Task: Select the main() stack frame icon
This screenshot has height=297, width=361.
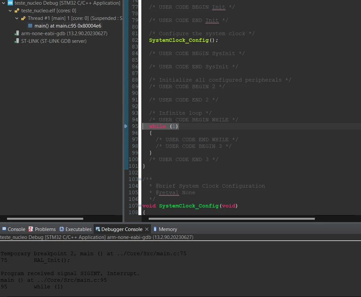Action: (x=30, y=26)
